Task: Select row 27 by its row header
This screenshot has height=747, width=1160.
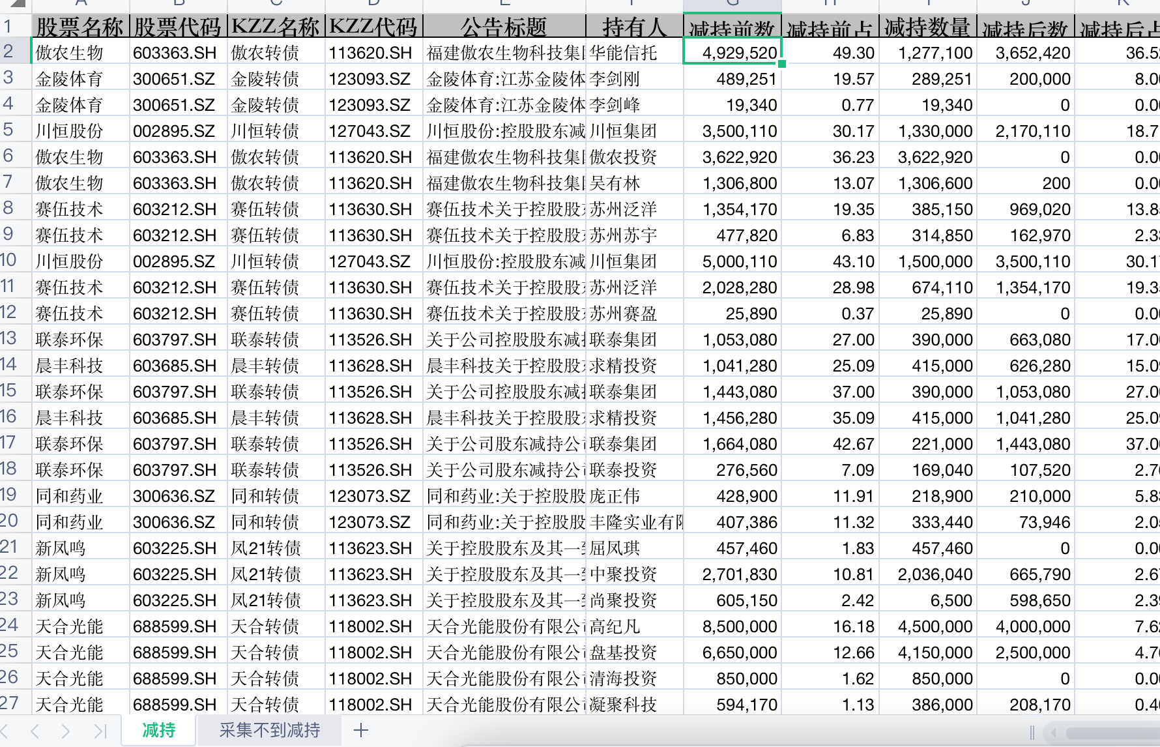Action: click(14, 703)
